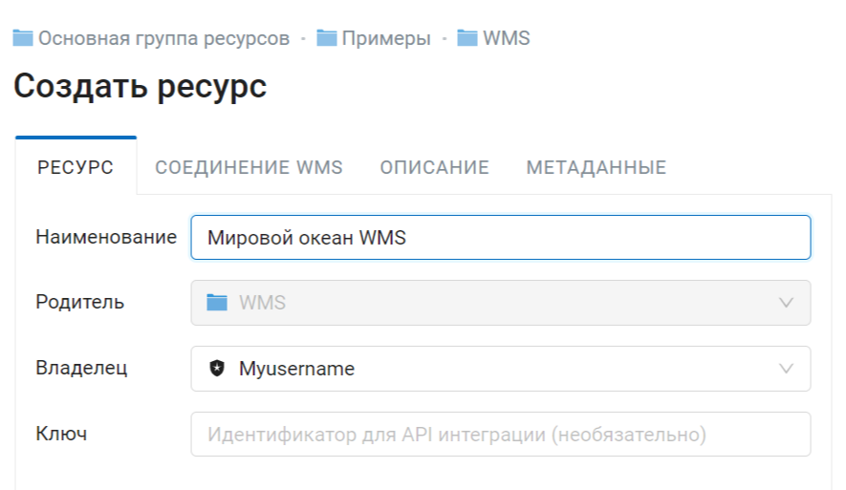The image size is (846, 490).
Task: Select the РЕСУРС tab
Action: 76,167
